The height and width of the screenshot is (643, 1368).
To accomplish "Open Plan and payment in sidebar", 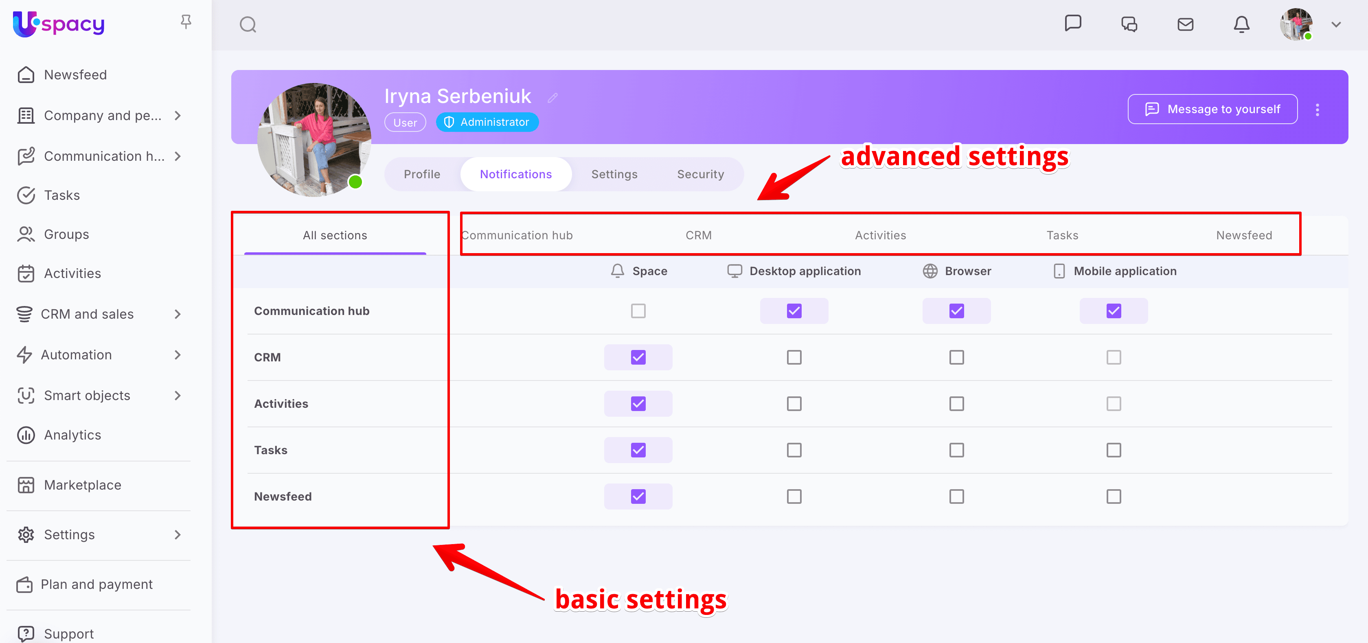I will click(96, 584).
